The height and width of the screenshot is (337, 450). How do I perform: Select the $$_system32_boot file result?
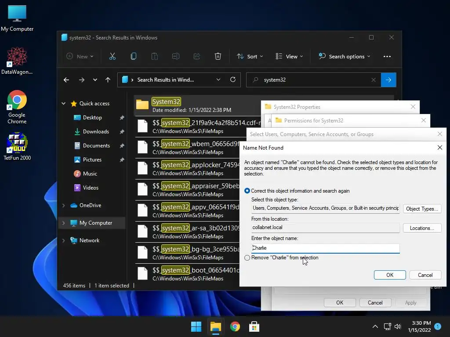point(187,274)
